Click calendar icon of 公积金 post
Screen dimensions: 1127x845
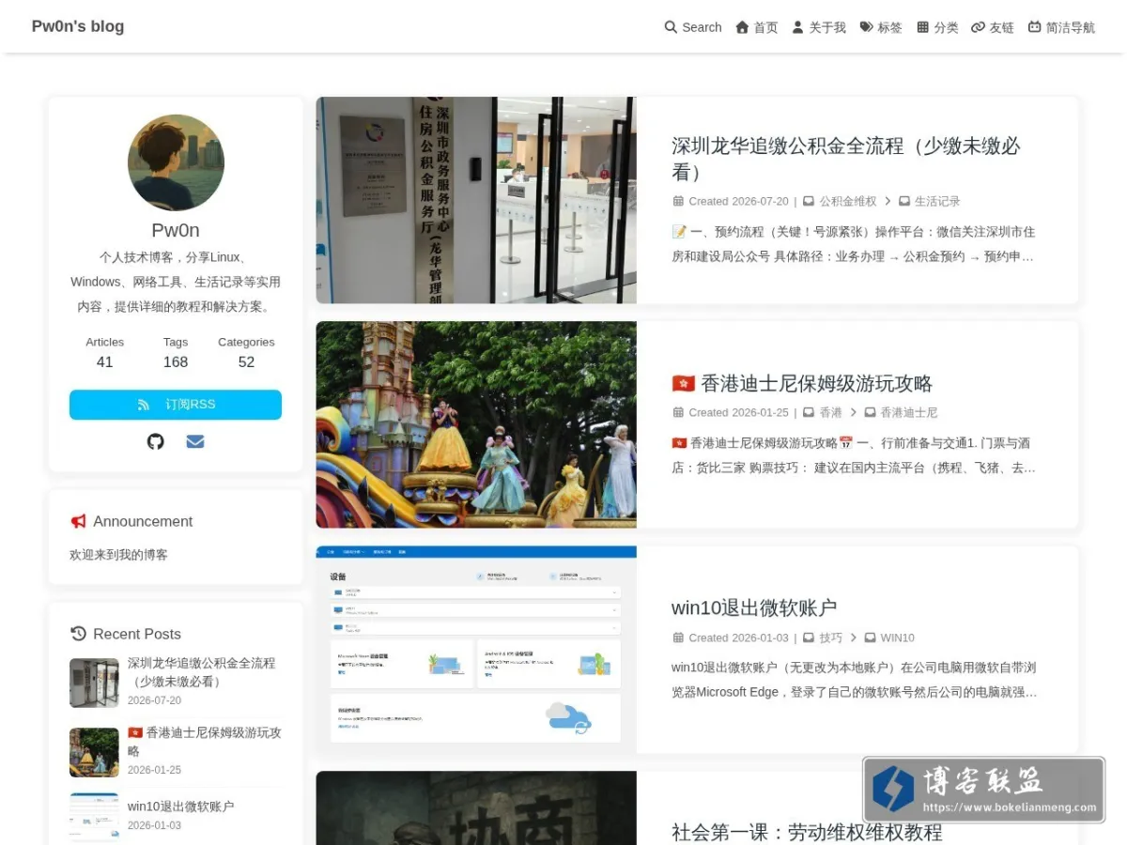pyautogui.click(x=678, y=201)
